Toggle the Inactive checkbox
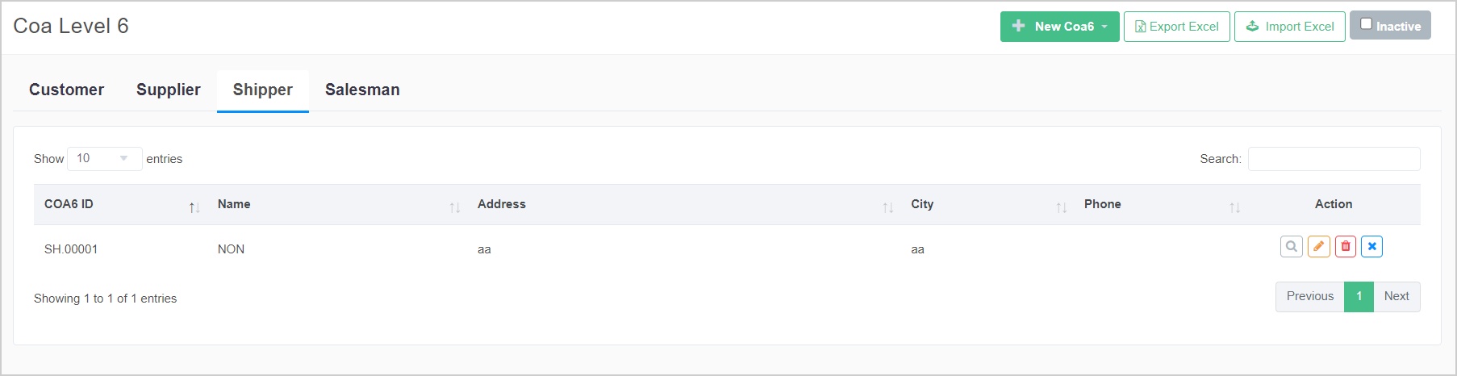 1366,24
